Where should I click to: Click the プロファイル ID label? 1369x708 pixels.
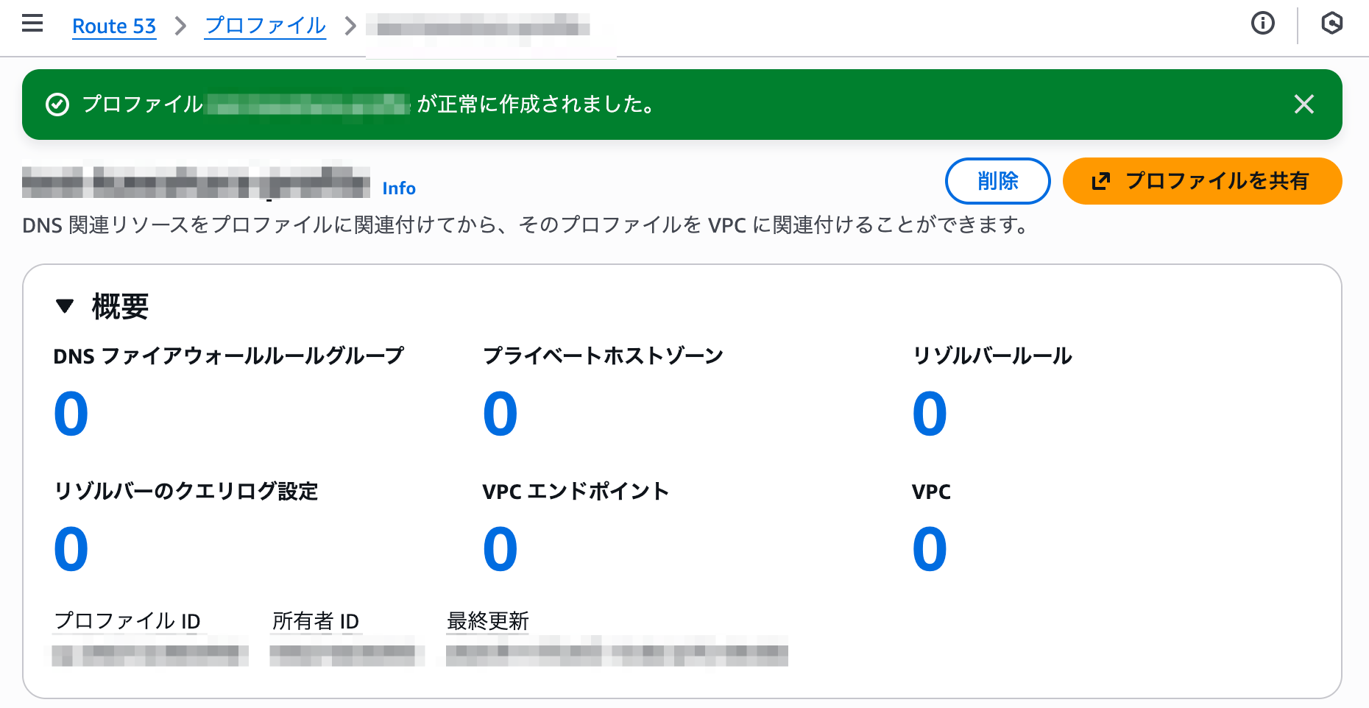tap(127, 621)
